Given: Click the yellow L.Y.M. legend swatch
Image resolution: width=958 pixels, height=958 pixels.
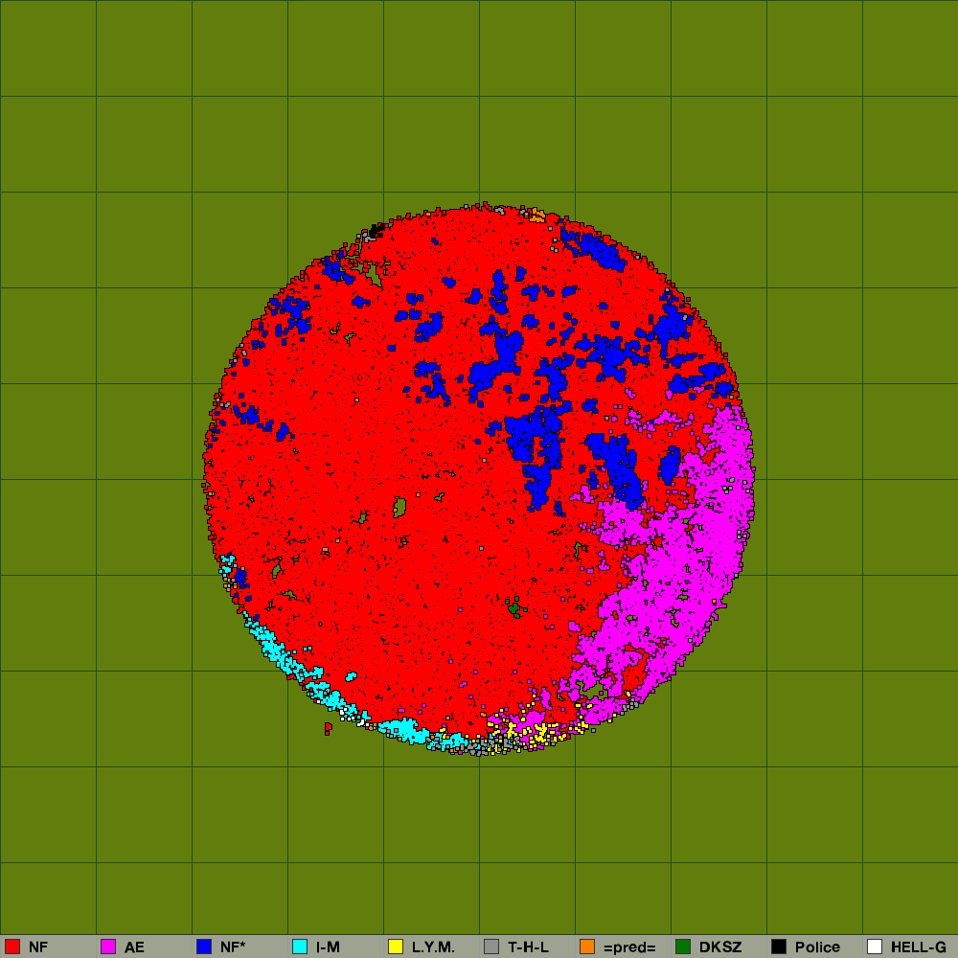Looking at the screenshot, I should pyautogui.click(x=396, y=947).
